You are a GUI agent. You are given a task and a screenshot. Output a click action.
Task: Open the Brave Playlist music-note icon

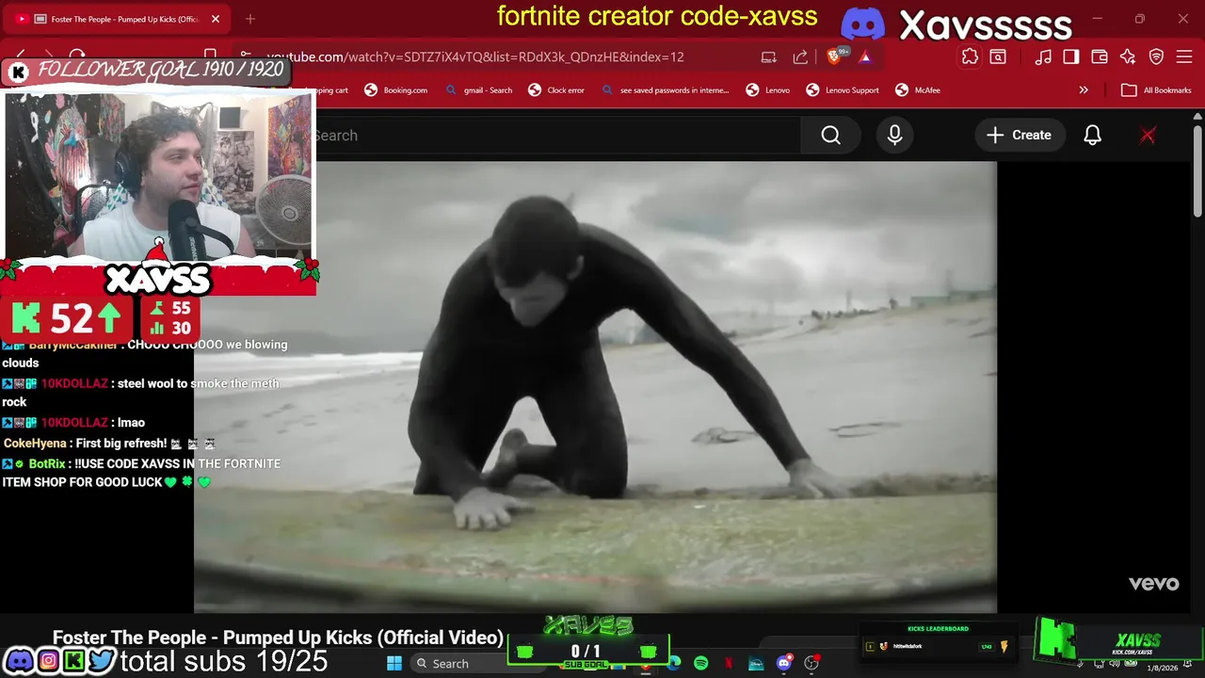point(1043,56)
